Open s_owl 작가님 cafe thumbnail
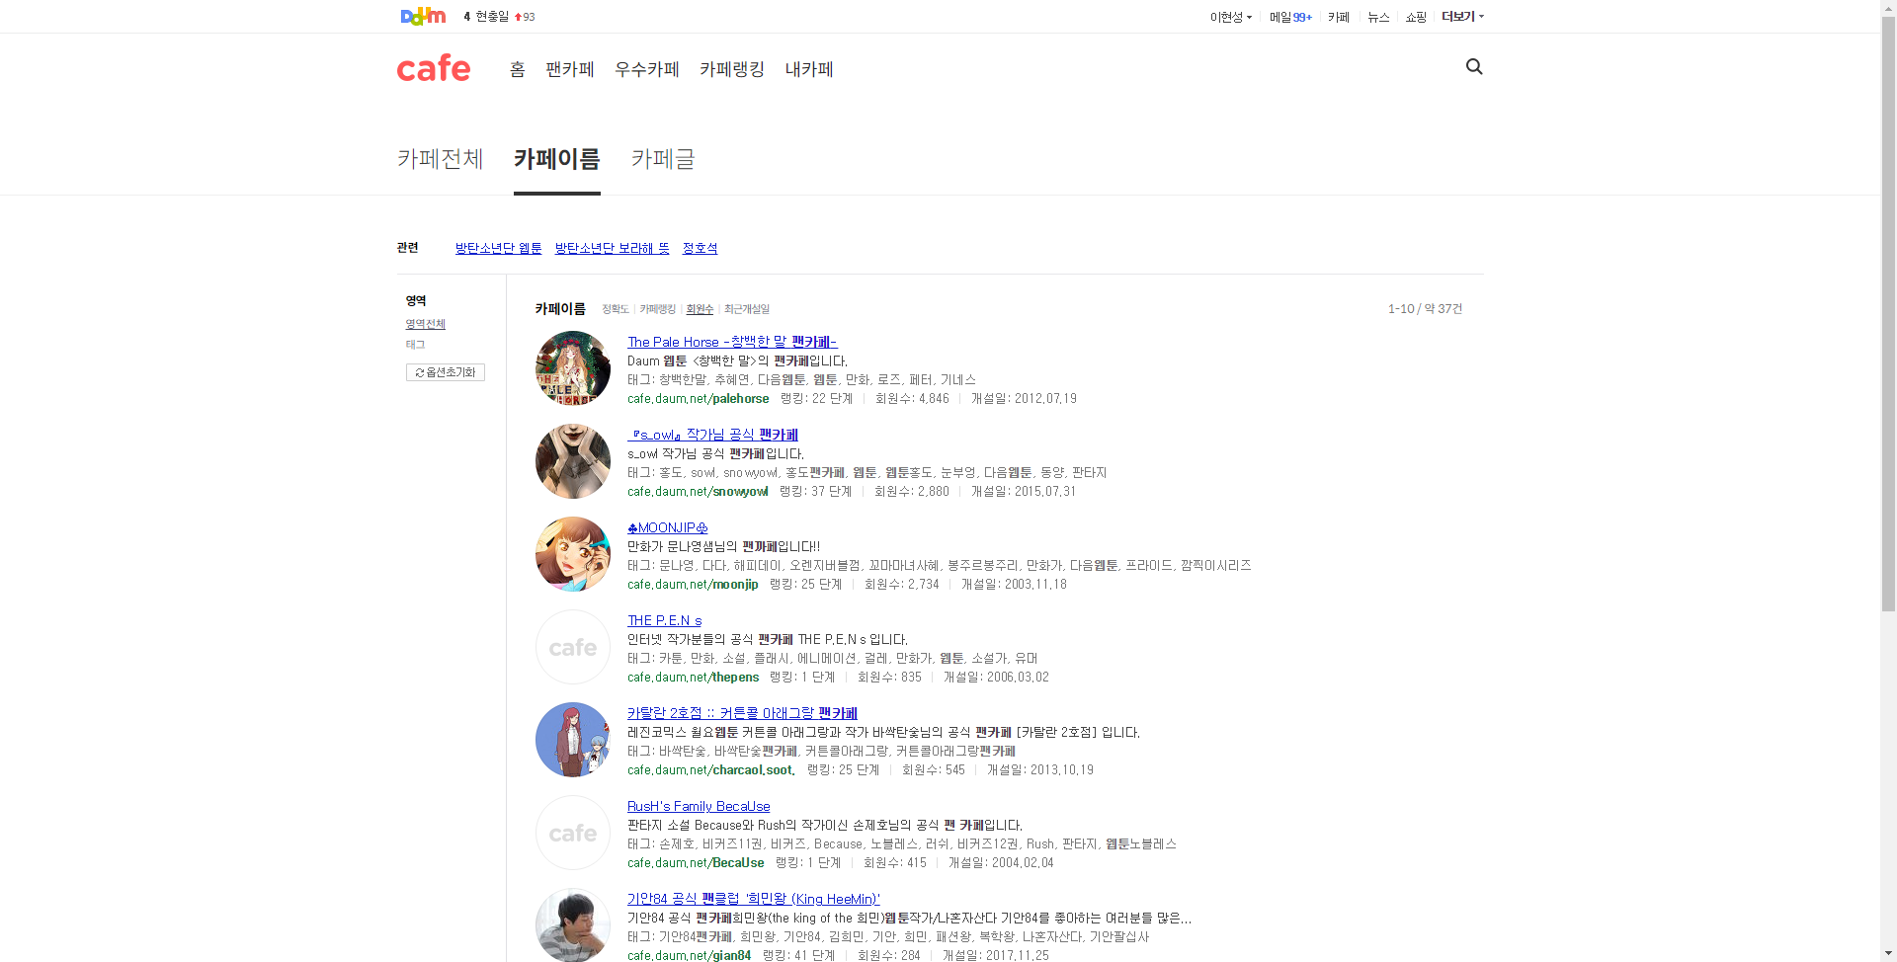 point(573,461)
